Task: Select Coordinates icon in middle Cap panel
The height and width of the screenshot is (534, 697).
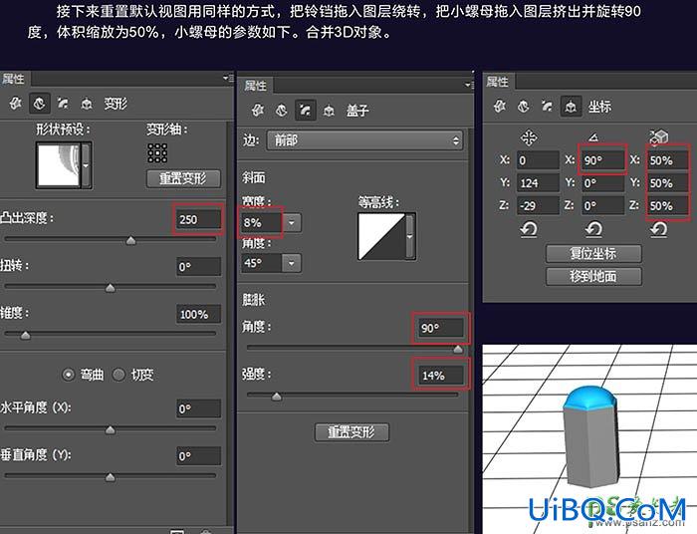Action: pos(329,111)
